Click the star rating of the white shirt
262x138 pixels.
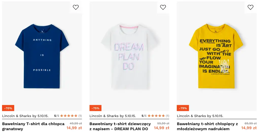click(156, 116)
